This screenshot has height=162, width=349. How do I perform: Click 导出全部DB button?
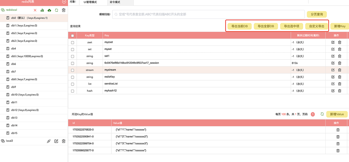pos(266,26)
